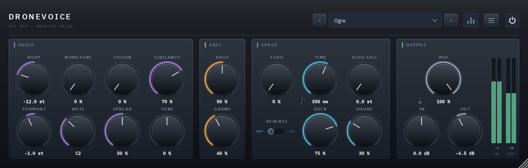Select the 30 % Haunt value

(364, 153)
